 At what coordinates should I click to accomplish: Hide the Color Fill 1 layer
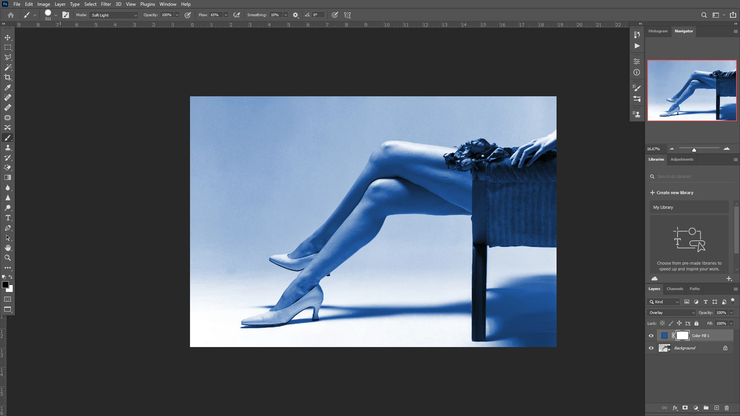[x=651, y=336]
